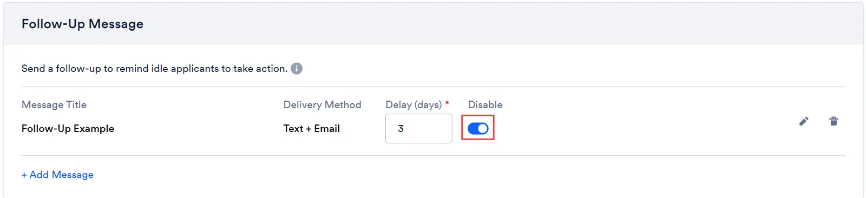Click the Delay (days) column label
The image size is (866, 198).
click(x=414, y=105)
